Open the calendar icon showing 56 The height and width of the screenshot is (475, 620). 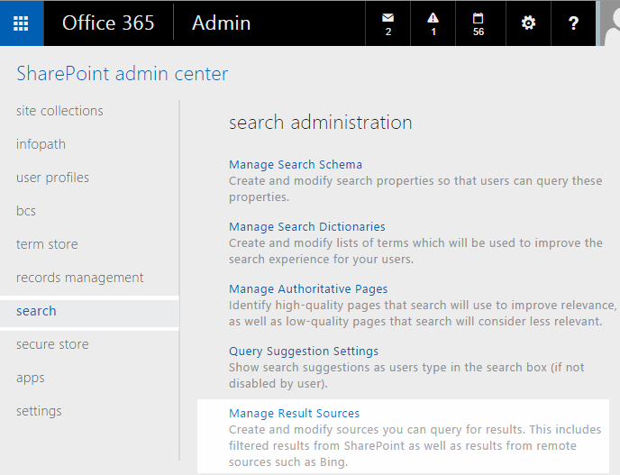(479, 23)
